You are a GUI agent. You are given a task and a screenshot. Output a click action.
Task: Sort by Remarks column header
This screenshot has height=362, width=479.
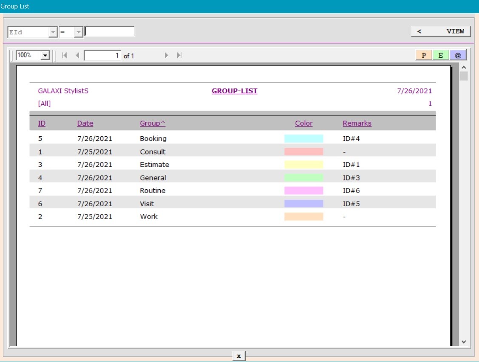pos(357,123)
